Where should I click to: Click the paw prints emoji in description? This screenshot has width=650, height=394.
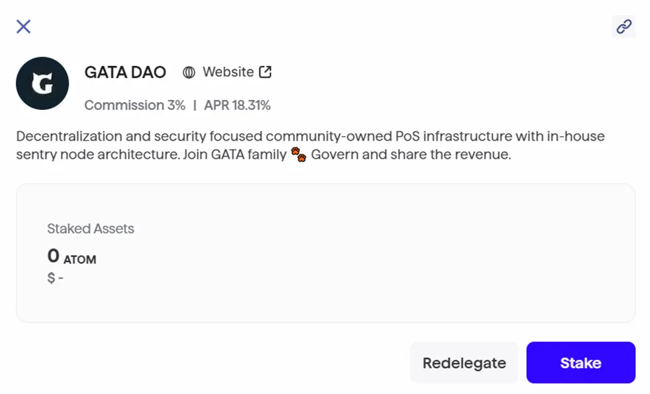(299, 155)
